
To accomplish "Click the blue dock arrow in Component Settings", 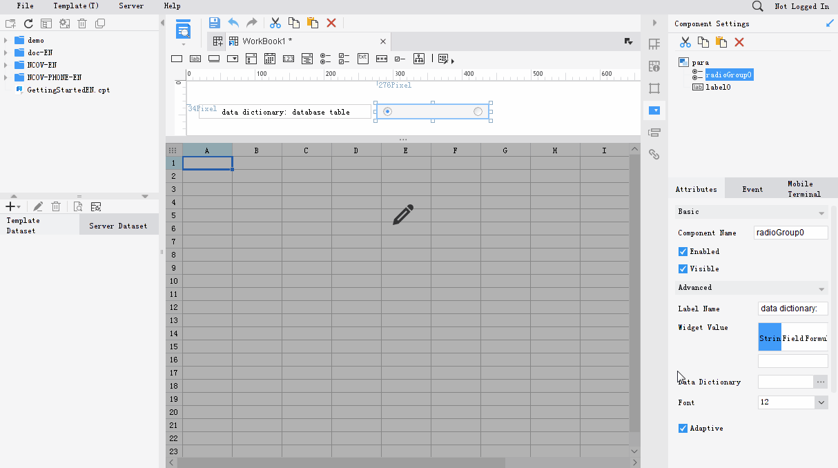I will pyautogui.click(x=829, y=23).
